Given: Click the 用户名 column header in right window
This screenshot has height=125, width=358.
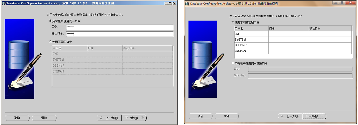Looking at the screenshot, I should point(251,29).
